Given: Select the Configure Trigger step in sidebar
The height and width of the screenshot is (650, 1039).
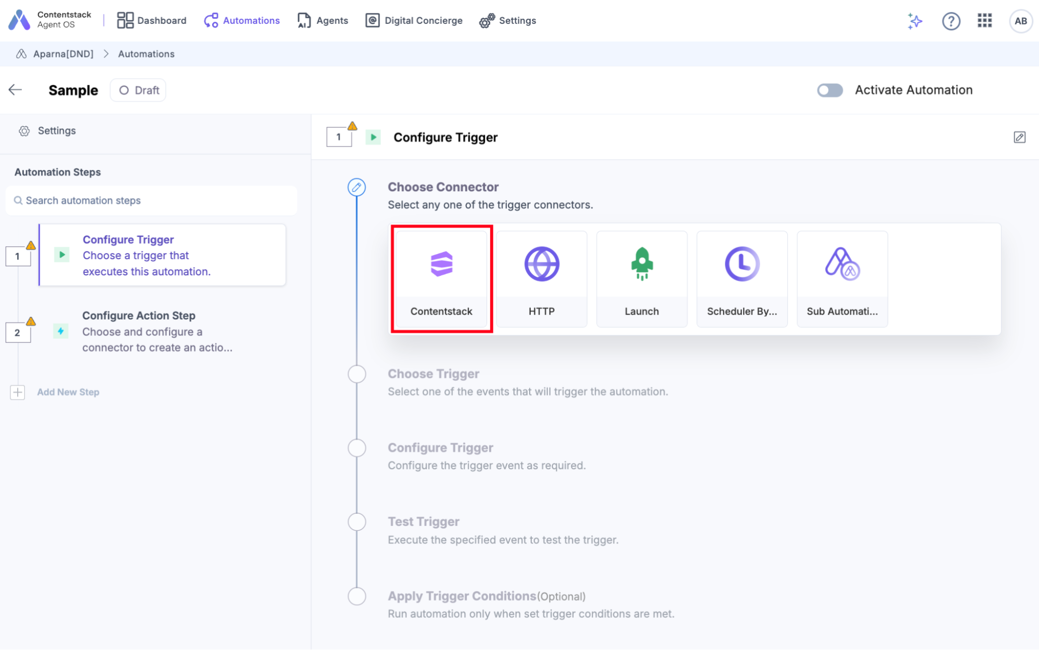Looking at the screenshot, I should [163, 255].
